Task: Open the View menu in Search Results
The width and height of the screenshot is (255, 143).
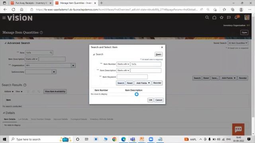Action: pos(19,91)
